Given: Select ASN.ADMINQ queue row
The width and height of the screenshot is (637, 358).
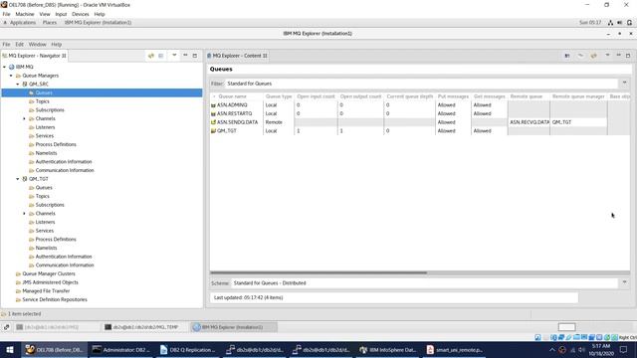Looking at the screenshot, I should [420, 105].
